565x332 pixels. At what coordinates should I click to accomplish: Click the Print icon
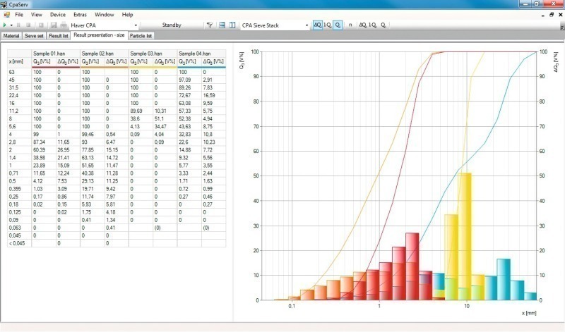click(64, 25)
